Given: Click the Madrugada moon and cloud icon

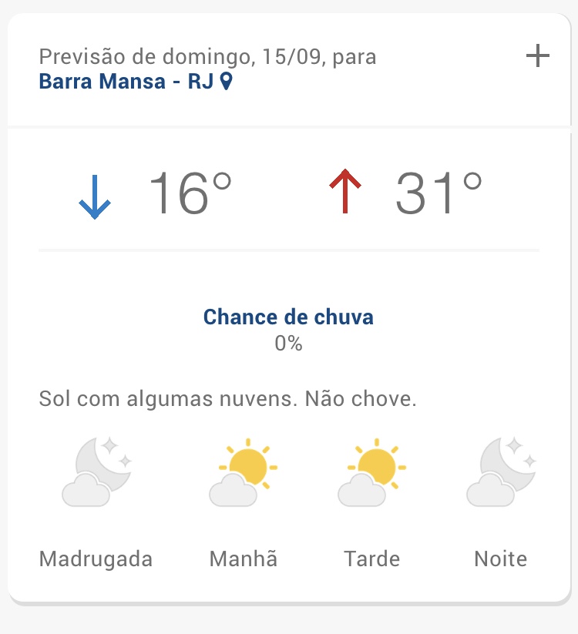Looking at the screenshot, I should (96, 471).
